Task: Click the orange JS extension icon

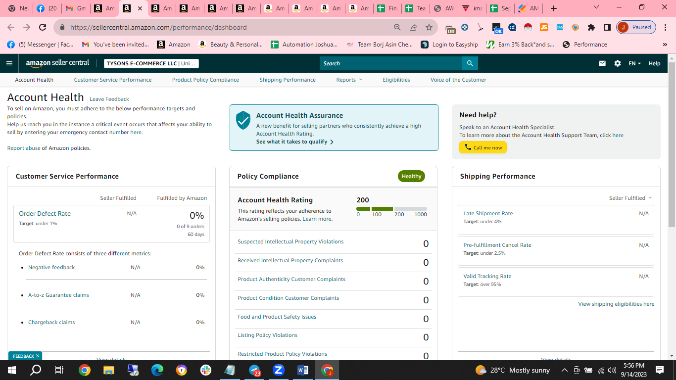Action: tap(544, 27)
